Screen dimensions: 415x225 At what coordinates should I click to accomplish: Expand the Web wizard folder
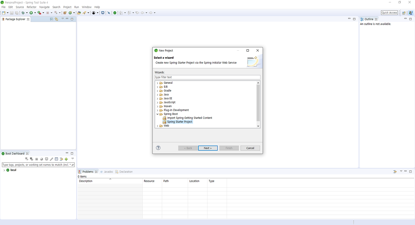[158, 126]
